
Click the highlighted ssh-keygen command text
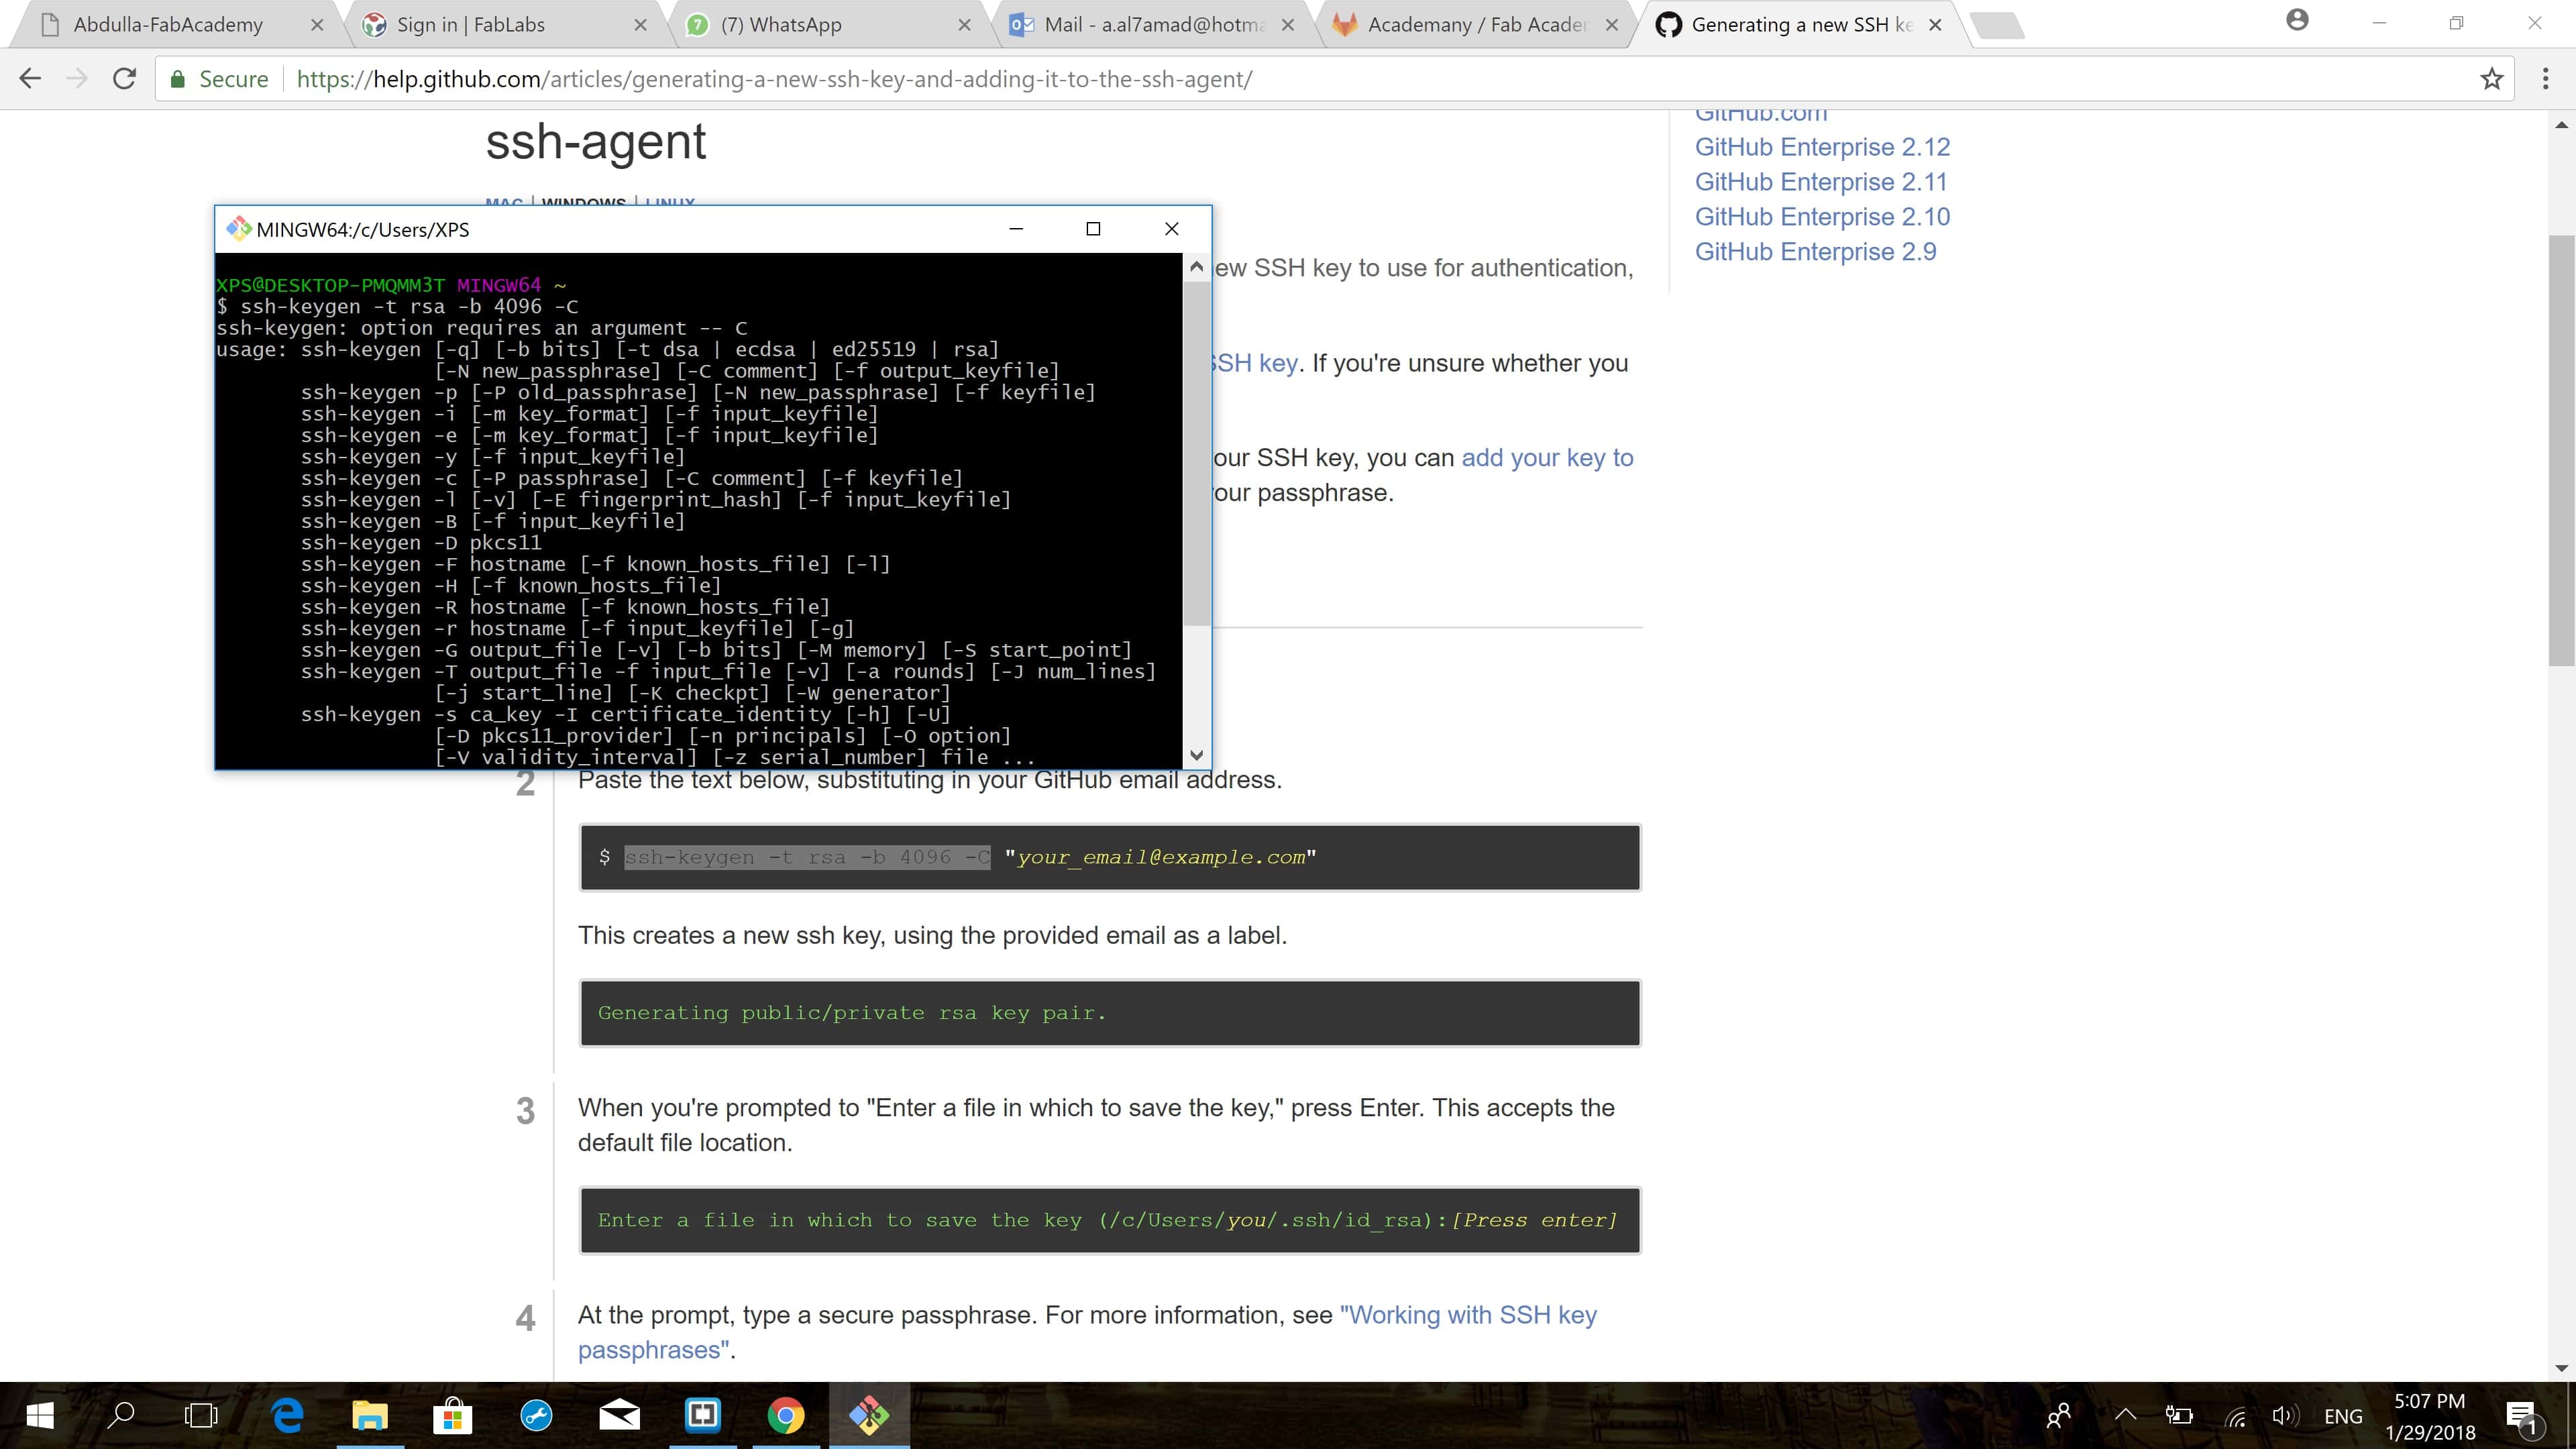pos(807,857)
